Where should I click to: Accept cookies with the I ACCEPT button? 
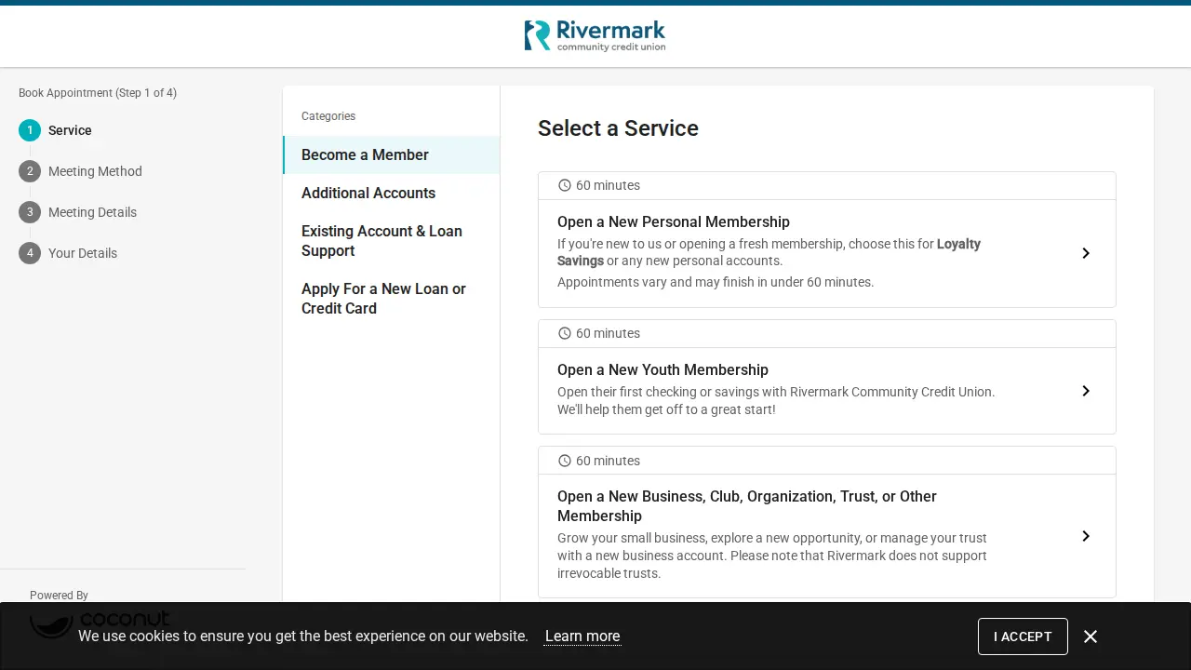pyautogui.click(x=1023, y=636)
